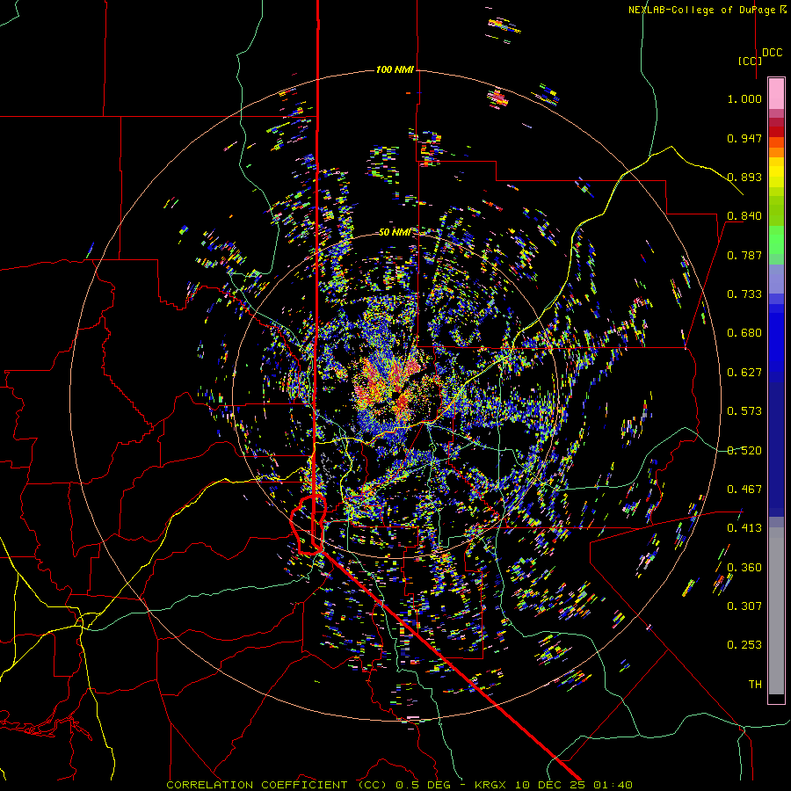Click the pink segment of color bar
The width and height of the screenshot is (791, 791).
pyautogui.click(x=776, y=94)
